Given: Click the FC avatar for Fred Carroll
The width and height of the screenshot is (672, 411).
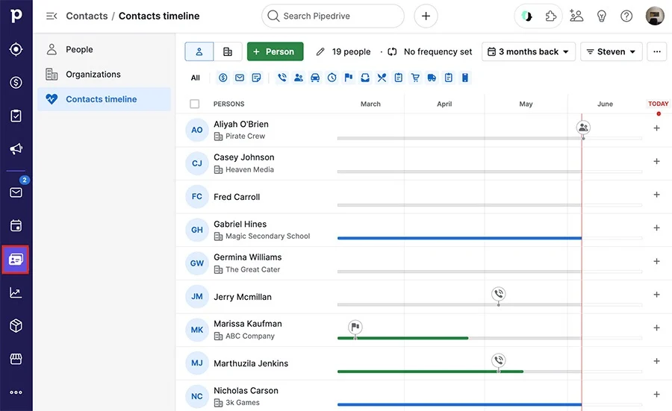Looking at the screenshot, I should 196,196.
